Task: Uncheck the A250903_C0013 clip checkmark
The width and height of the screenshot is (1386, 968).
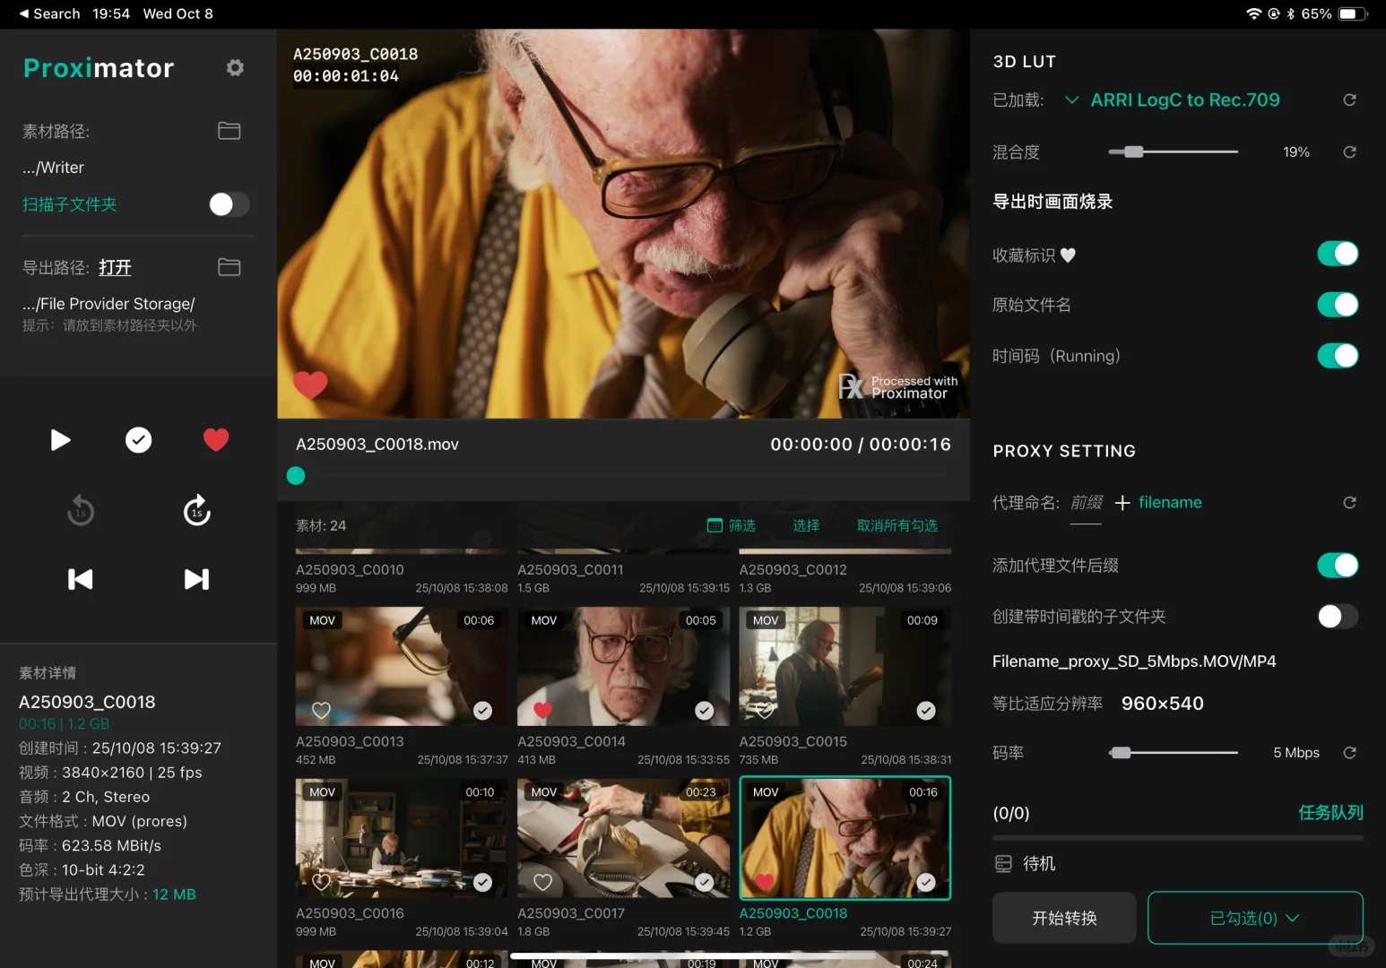Action: click(x=482, y=711)
